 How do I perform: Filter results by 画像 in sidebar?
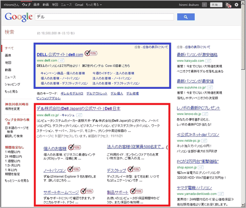pos(8,55)
